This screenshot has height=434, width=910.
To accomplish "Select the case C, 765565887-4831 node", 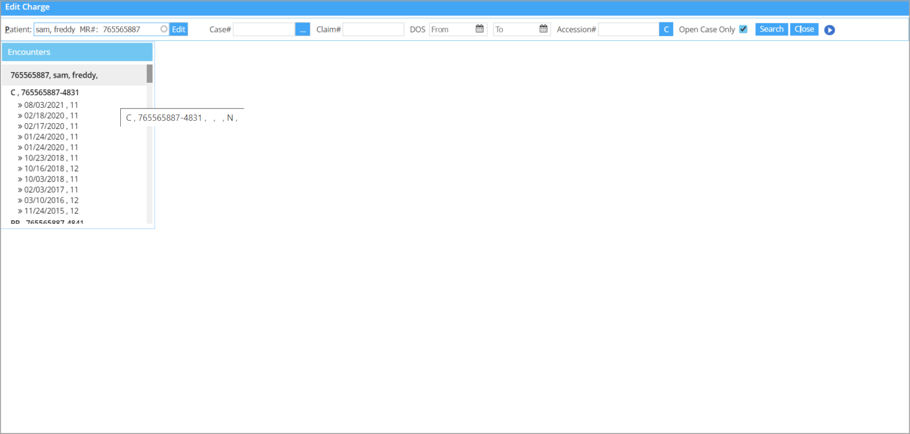I will click(45, 92).
